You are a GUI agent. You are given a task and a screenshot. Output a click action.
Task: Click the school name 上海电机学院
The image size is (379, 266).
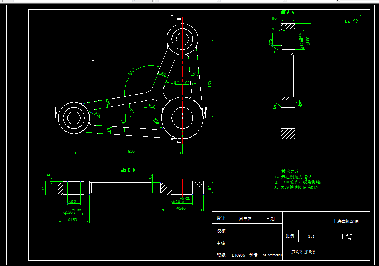coord(346,221)
